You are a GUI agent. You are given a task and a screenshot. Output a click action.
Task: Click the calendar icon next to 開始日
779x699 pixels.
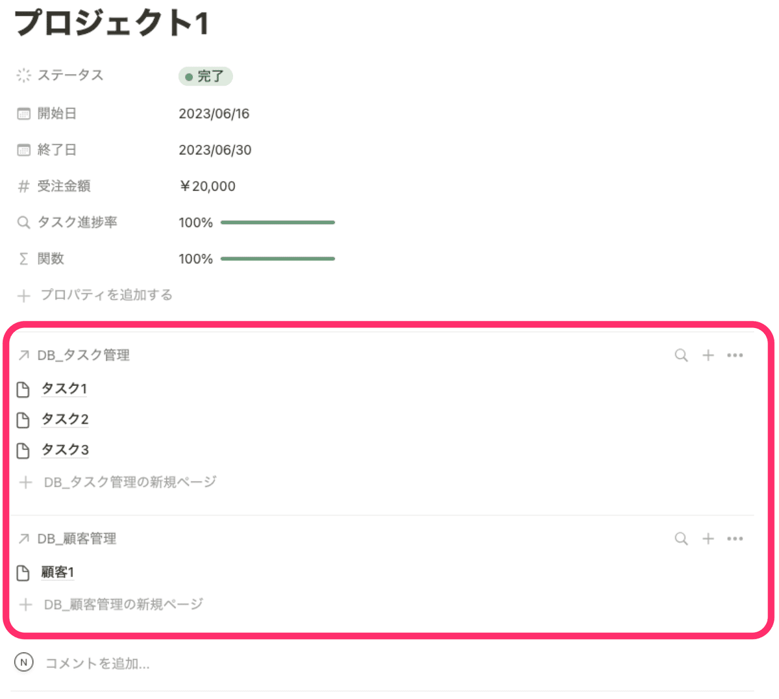click(23, 113)
